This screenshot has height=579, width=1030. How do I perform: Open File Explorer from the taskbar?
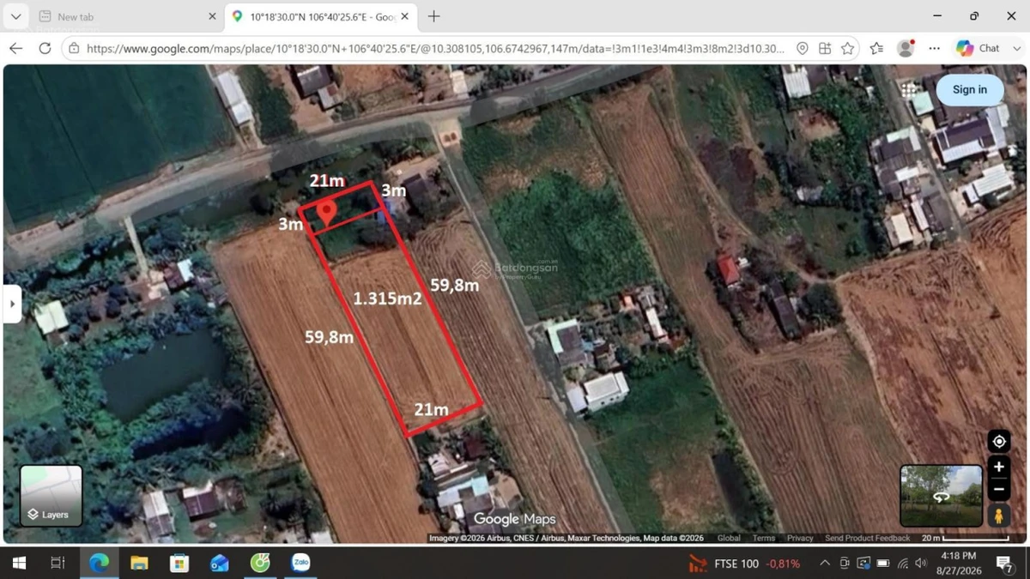(139, 563)
